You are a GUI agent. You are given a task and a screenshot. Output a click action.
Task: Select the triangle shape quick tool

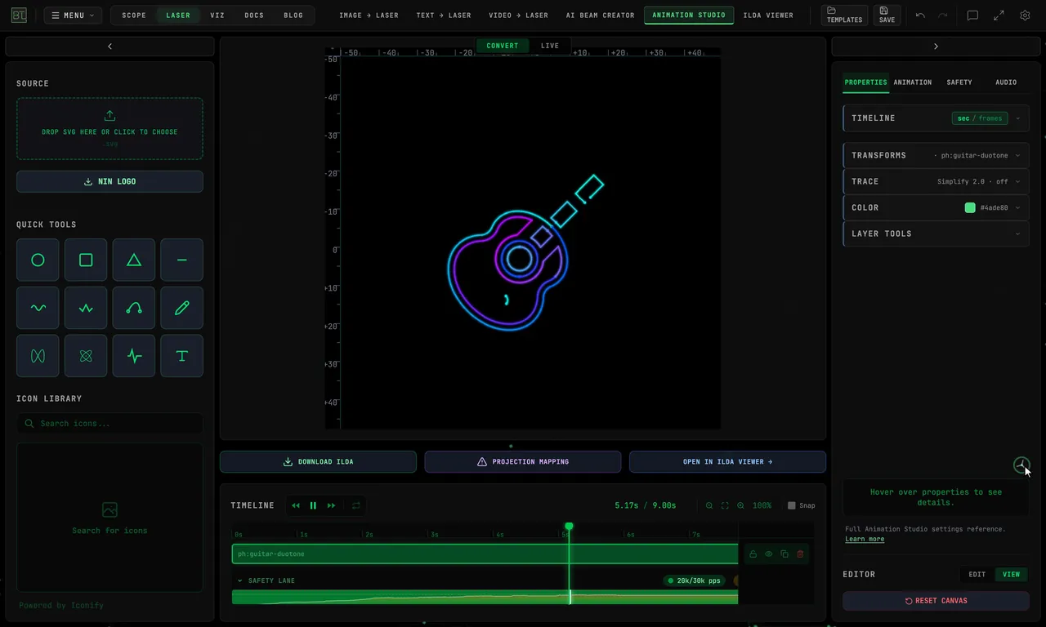click(134, 260)
